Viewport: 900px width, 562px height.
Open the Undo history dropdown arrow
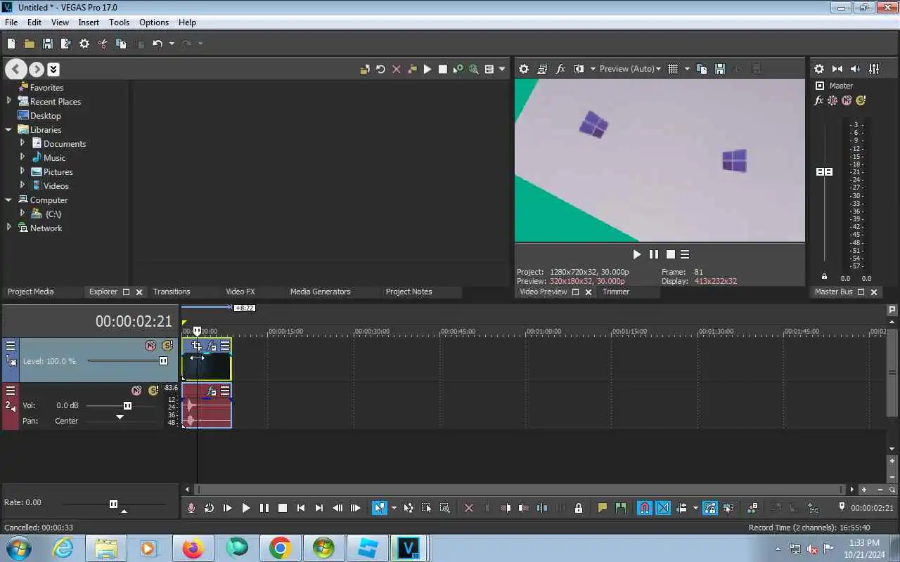point(172,44)
